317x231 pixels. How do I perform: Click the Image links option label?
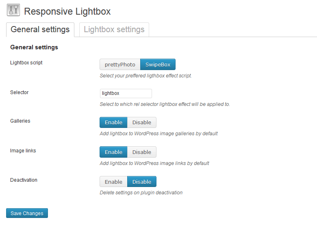click(23, 151)
